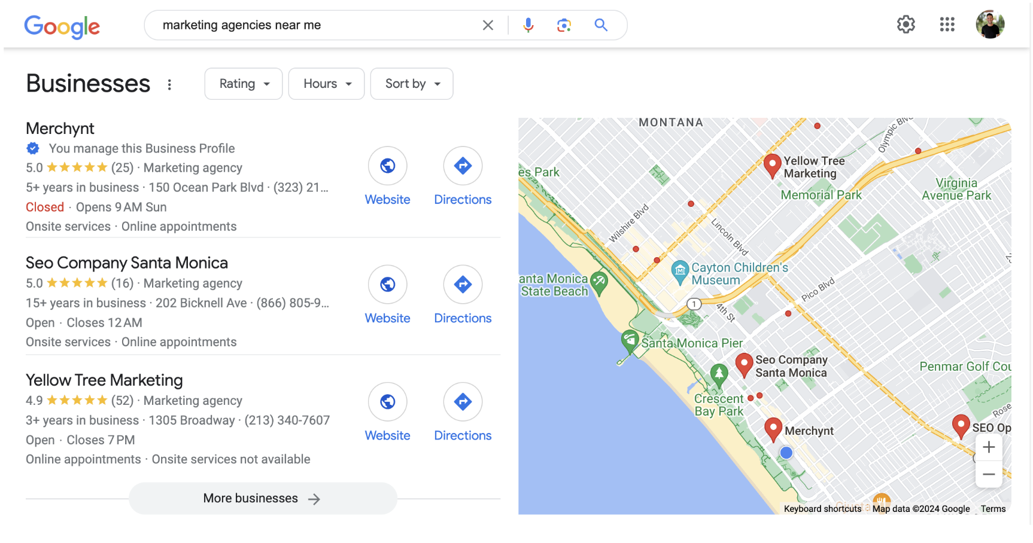Open the map Terms link

(x=993, y=509)
